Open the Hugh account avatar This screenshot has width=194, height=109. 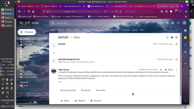click(184, 23)
